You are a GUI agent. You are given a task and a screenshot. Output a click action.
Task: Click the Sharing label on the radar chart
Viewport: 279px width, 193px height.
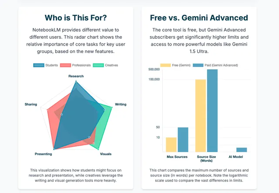click(x=31, y=104)
